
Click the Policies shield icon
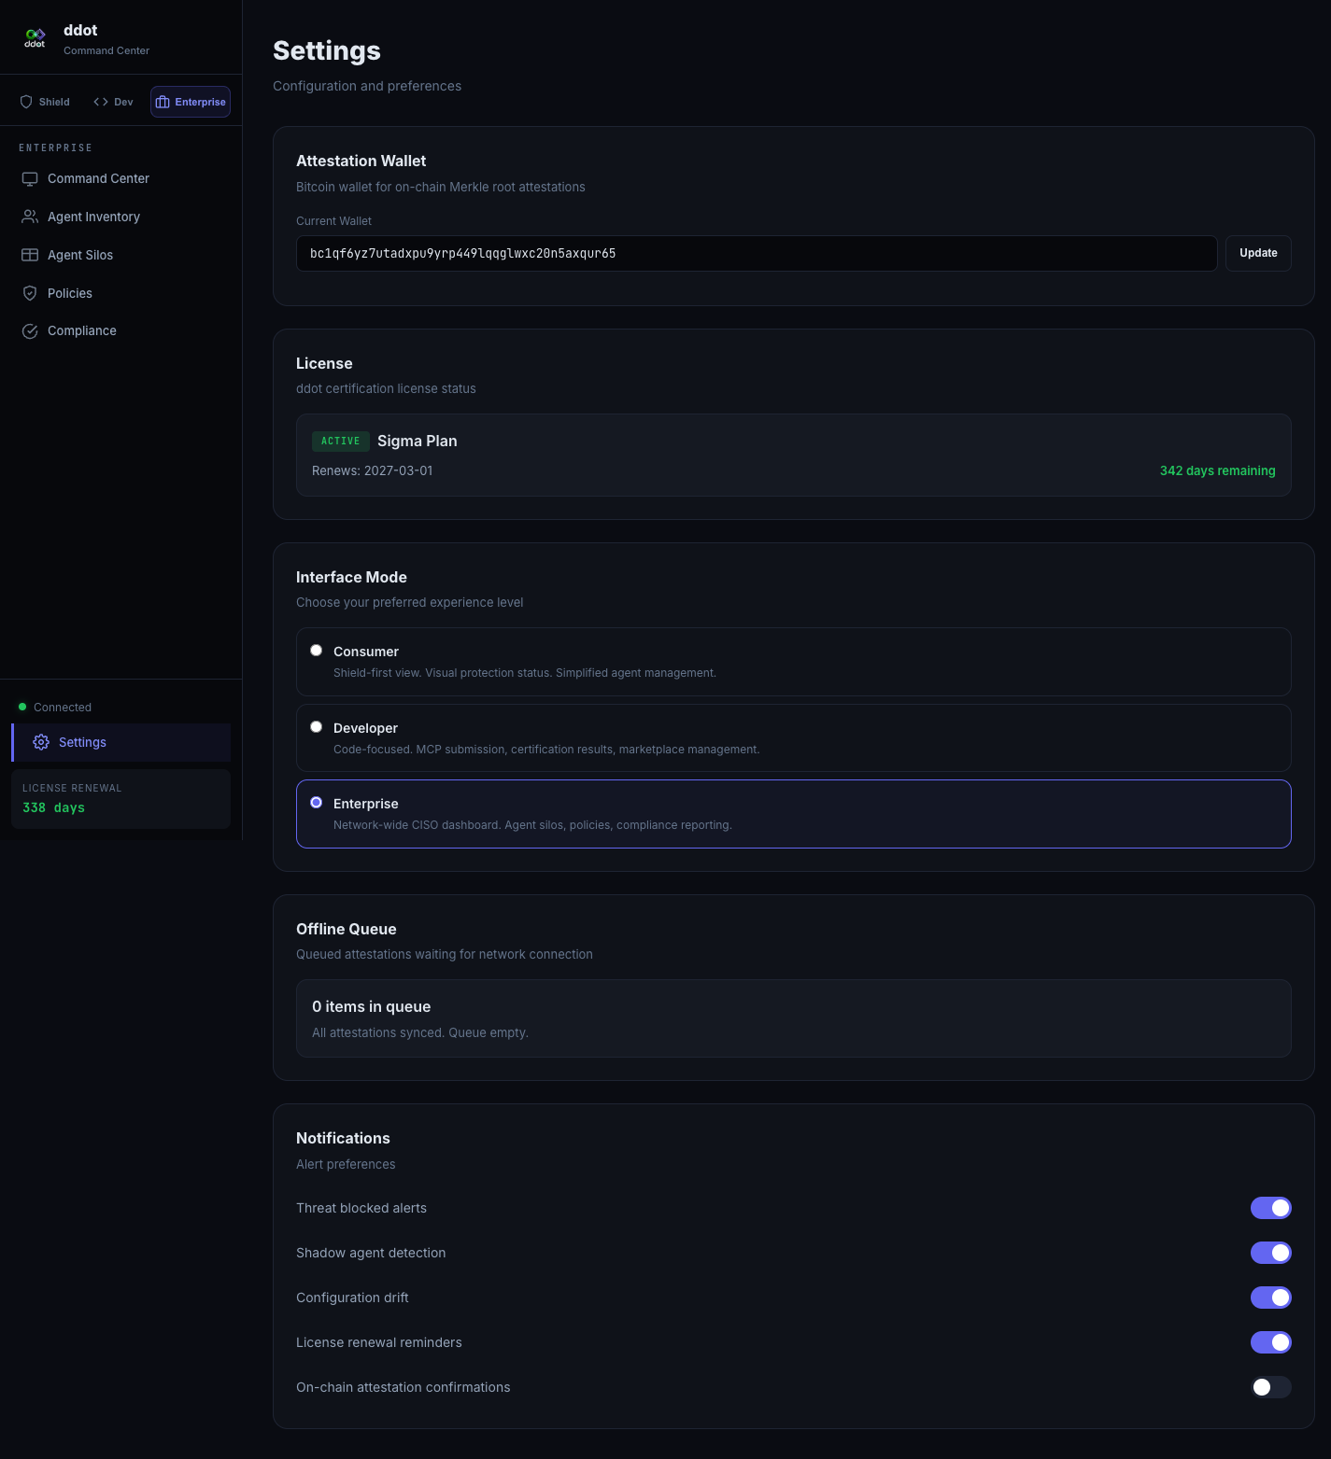30,293
